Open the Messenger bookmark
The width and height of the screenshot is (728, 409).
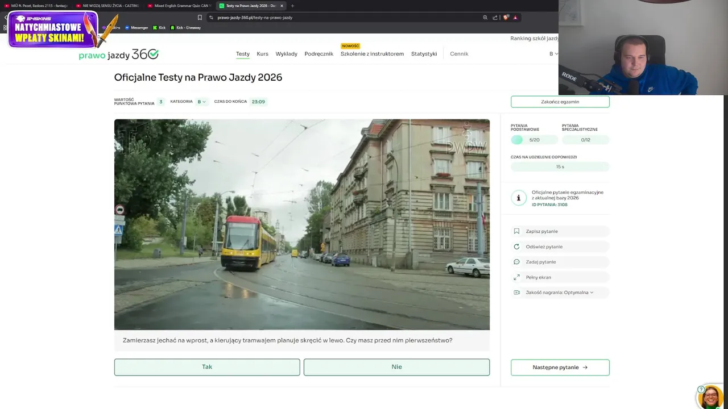click(x=136, y=27)
